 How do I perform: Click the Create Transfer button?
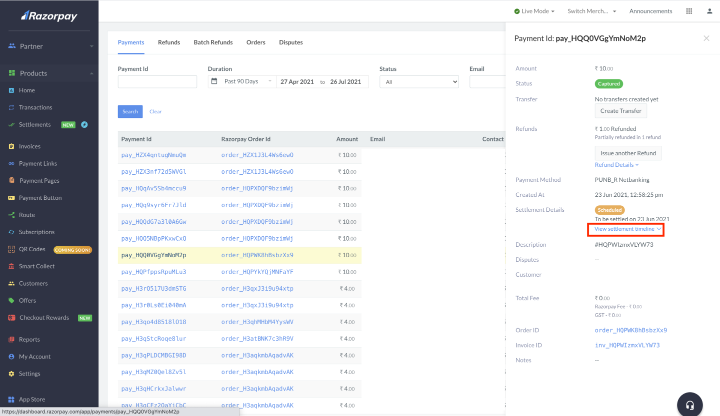620,110
